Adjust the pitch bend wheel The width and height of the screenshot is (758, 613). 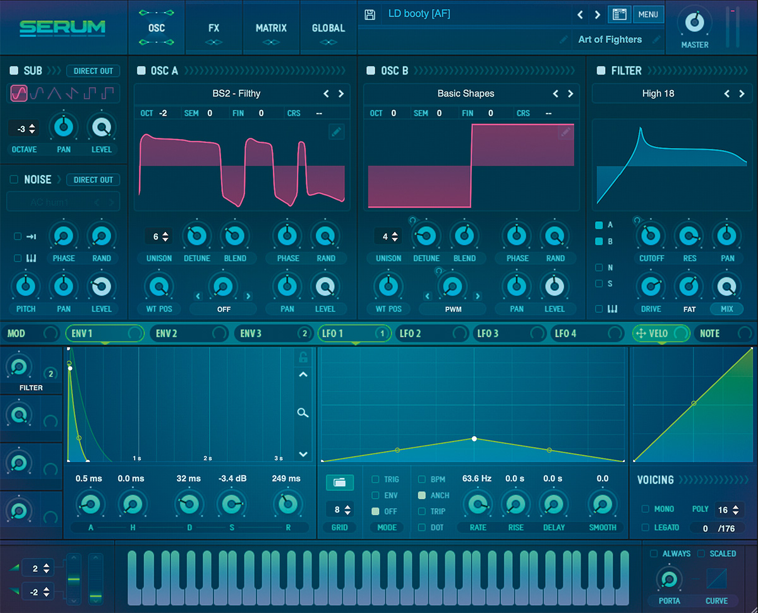(x=74, y=579)
